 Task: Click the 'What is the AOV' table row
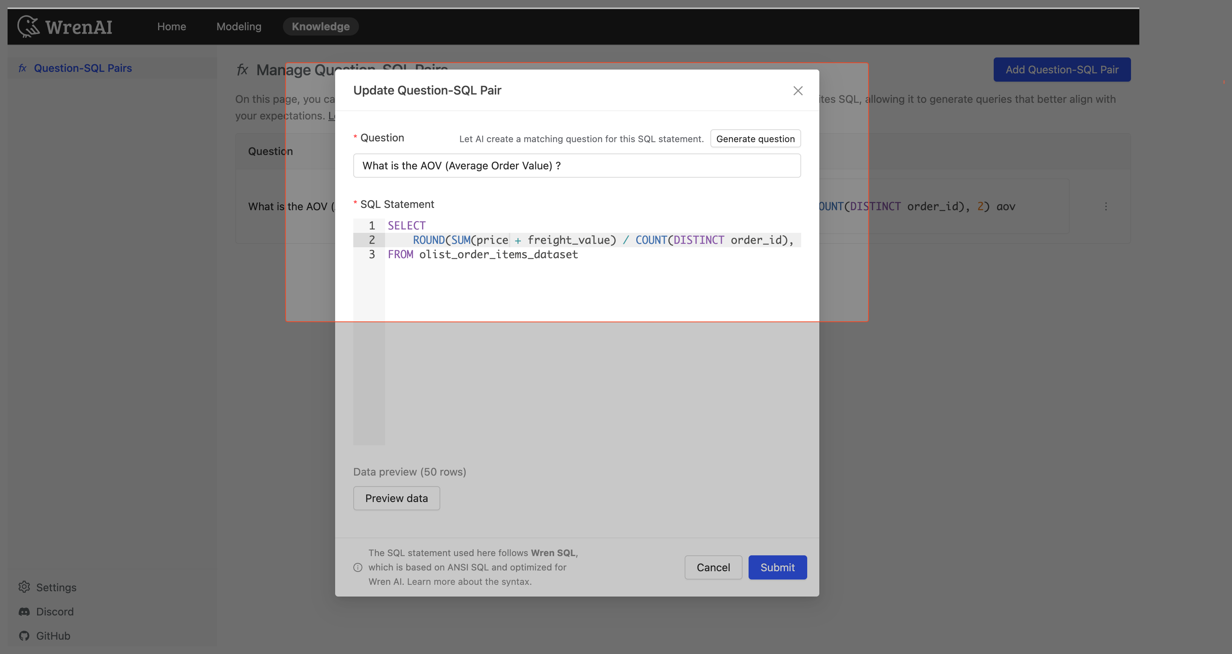click(x=682, y=206)
